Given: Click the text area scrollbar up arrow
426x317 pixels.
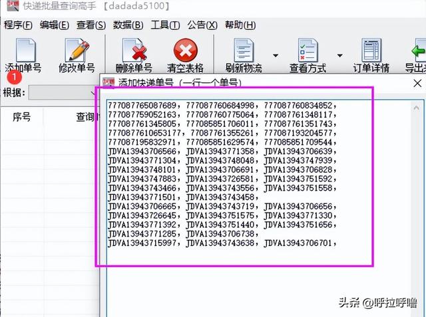Looking at the screenshot, I should (x=416, y=108).
